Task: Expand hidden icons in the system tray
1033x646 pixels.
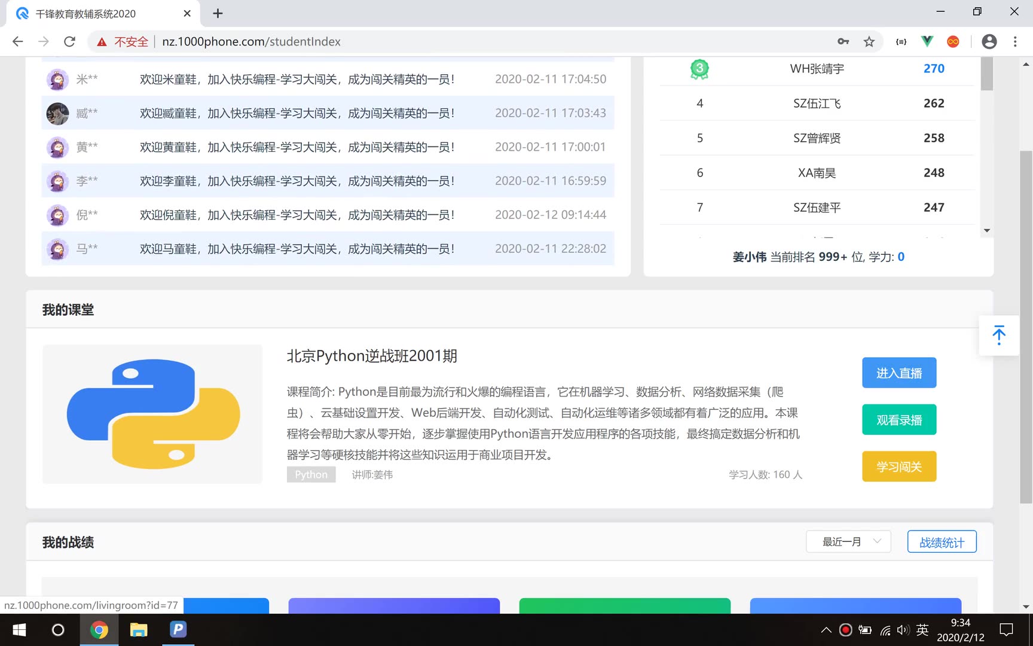Action: [826, 630]
